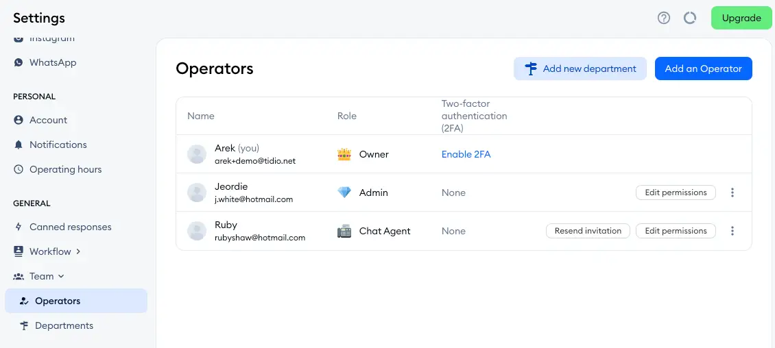Click Add new department button

tap(580, 69)
